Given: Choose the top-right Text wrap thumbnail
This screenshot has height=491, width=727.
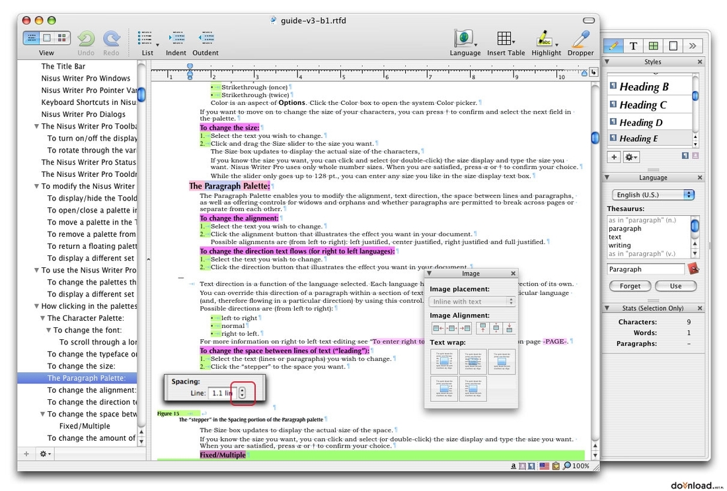Looking at the screenshot, I should [501, 362].
